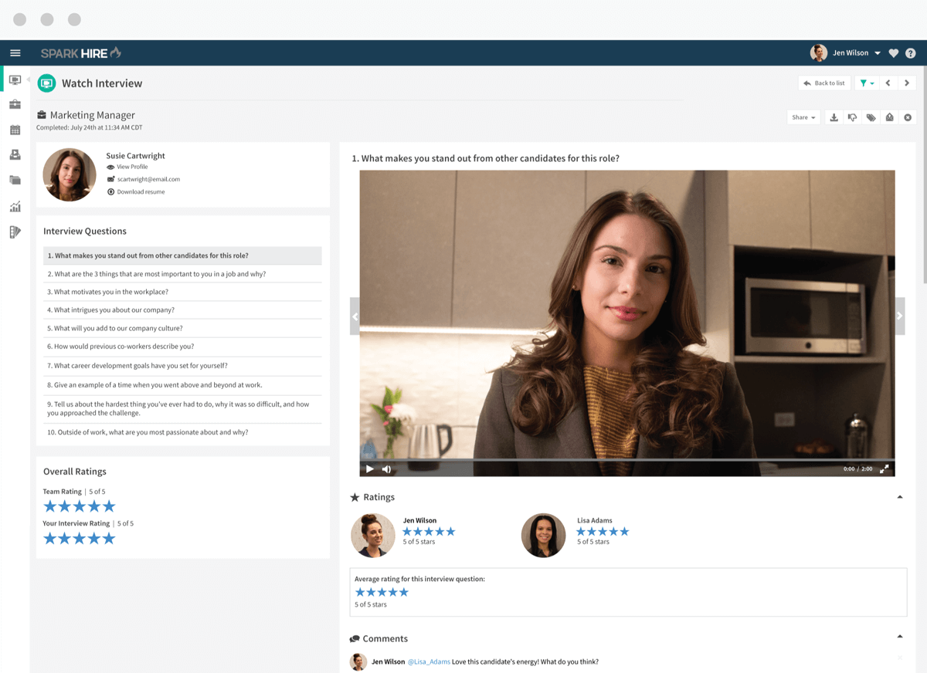Click the download interview icon
The height and width of the screenshot is (673, 927).
(834, 117)
